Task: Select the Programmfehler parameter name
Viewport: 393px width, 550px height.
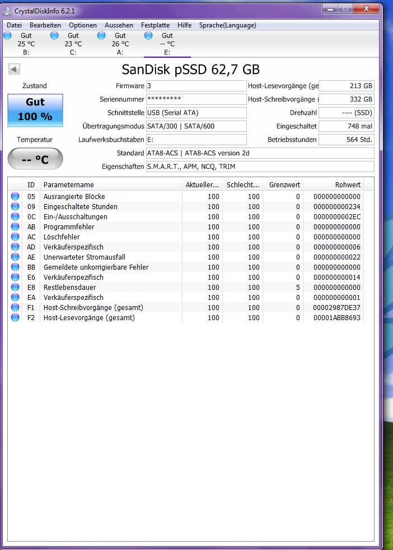Action: (69, 227)
